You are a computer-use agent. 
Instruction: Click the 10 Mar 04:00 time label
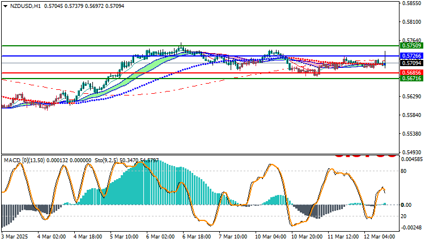point(270,237)
